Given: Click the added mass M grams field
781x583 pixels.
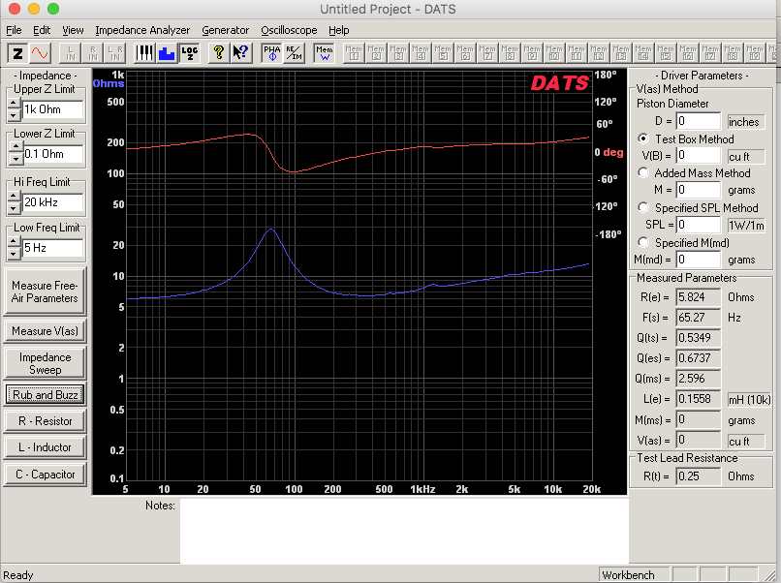Looking at the screenshot, I should tap(698, 190).
